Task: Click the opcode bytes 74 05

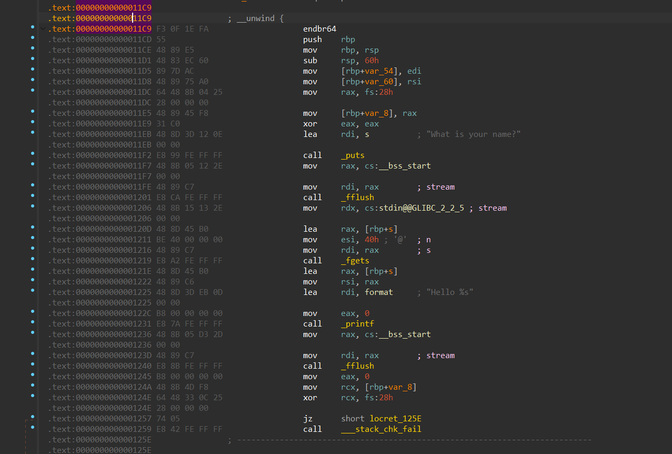Action: click(x=168, y=419)
